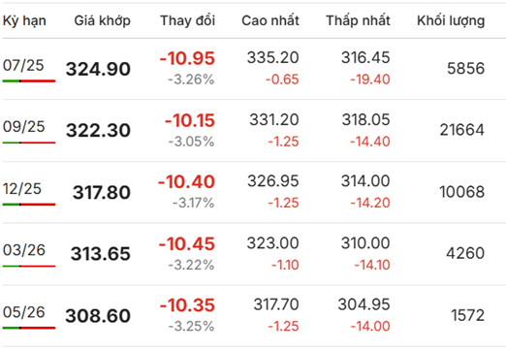Open the 12/25 contract row
Viewport: 506px width, 351px height.
253,192
